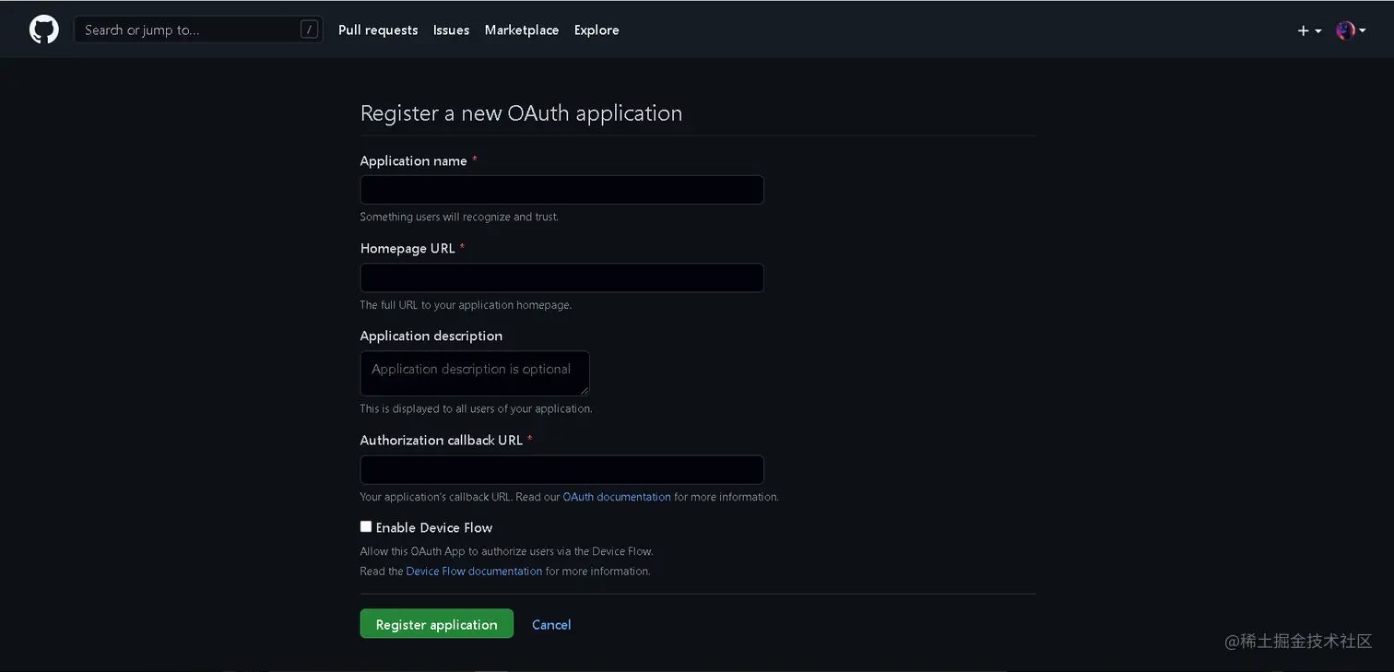Click the 'Authorization callback URL' label

pos(442,440)
